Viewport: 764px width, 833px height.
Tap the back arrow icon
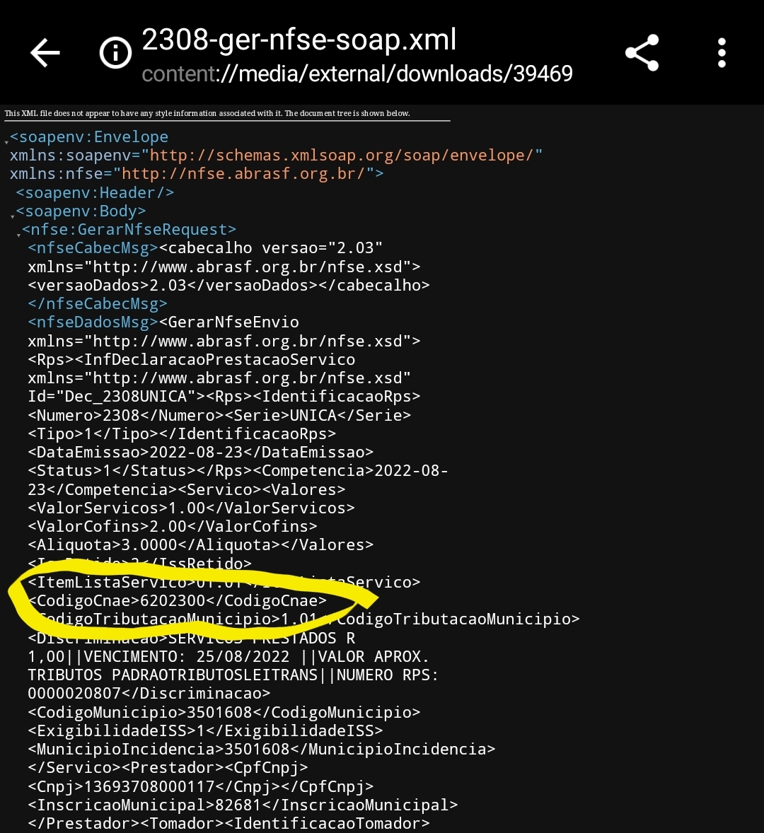pyautogui.click(x=45, y=52)
